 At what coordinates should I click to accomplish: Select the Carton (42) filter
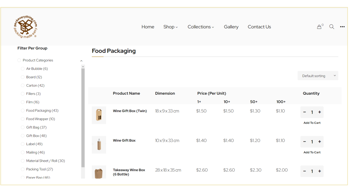(23, 86)
